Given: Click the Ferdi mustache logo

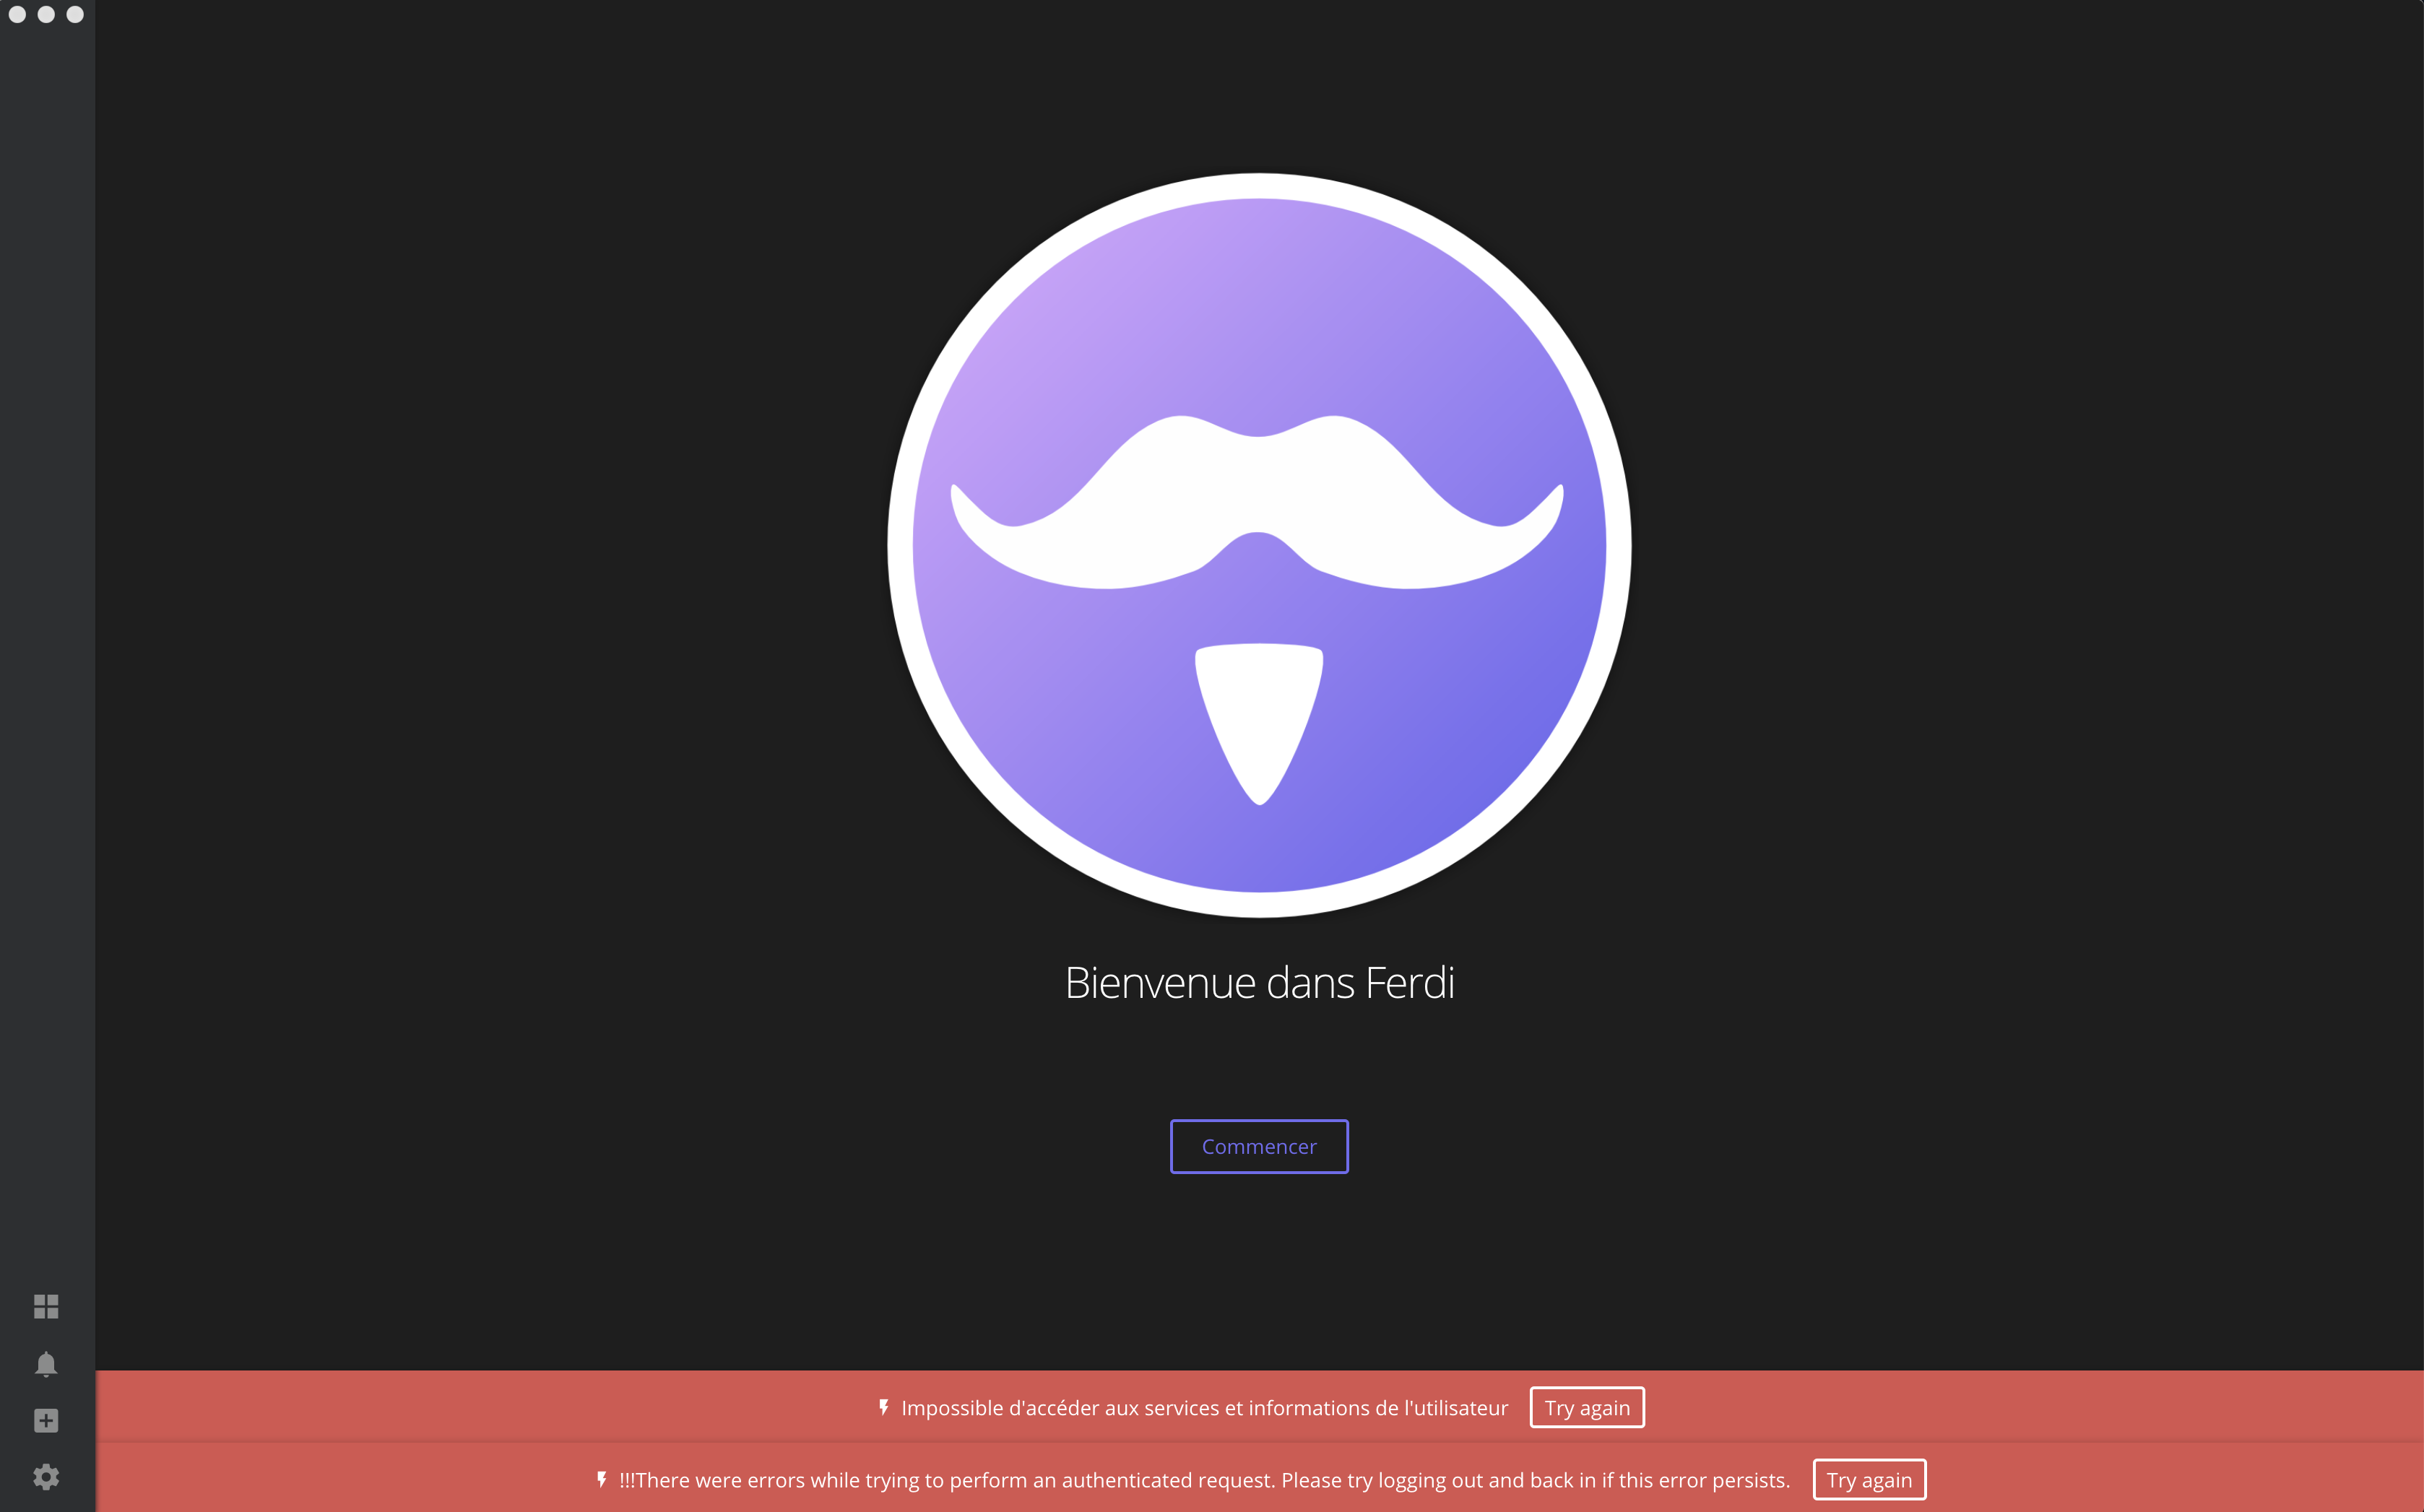Looking at the screenshot, I should tap(1259, 545).
